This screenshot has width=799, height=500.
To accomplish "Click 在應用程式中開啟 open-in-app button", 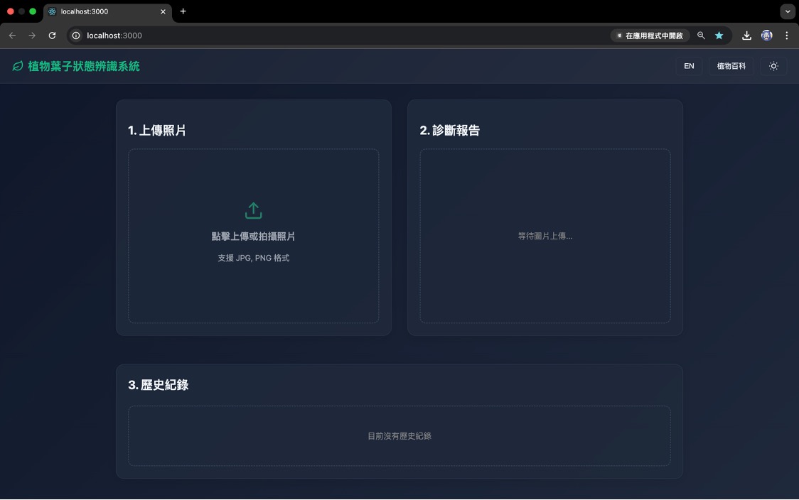I will tap(650, 36).
